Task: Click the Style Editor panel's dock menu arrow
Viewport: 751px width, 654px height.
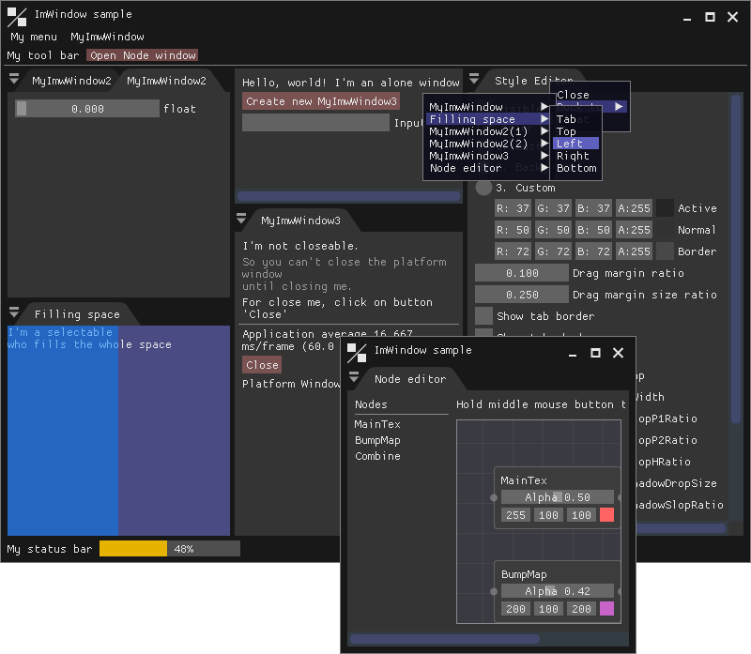Action: click(x=474, y=80)
